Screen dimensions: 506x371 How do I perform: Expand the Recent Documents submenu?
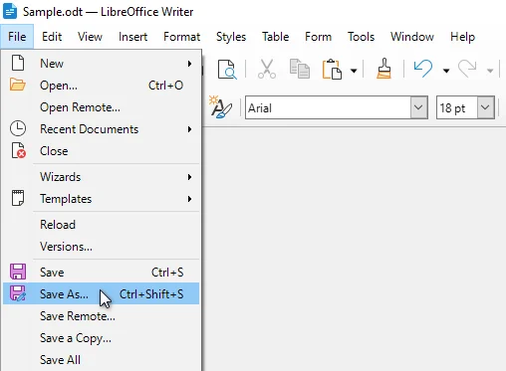(x=101, y=129)
